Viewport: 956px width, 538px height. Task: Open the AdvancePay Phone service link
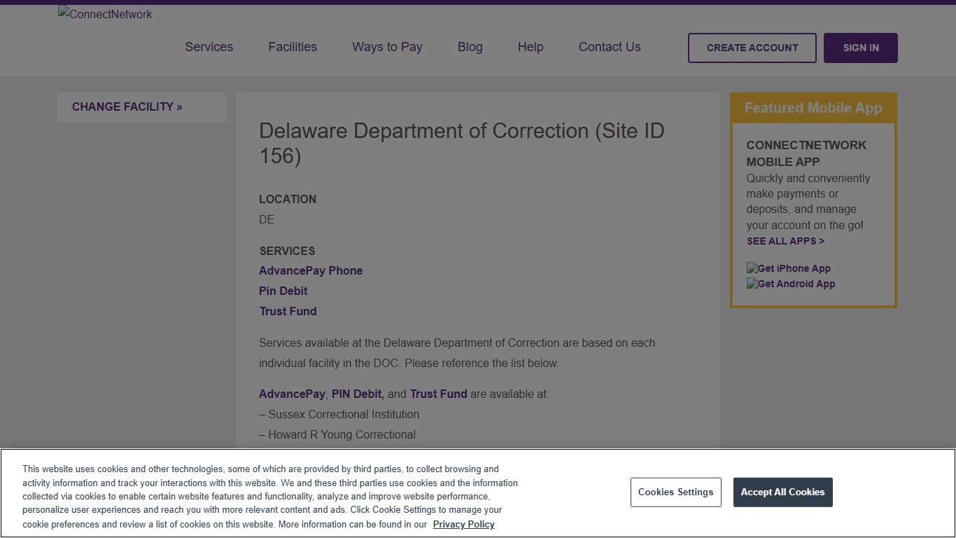click(311, 270)
